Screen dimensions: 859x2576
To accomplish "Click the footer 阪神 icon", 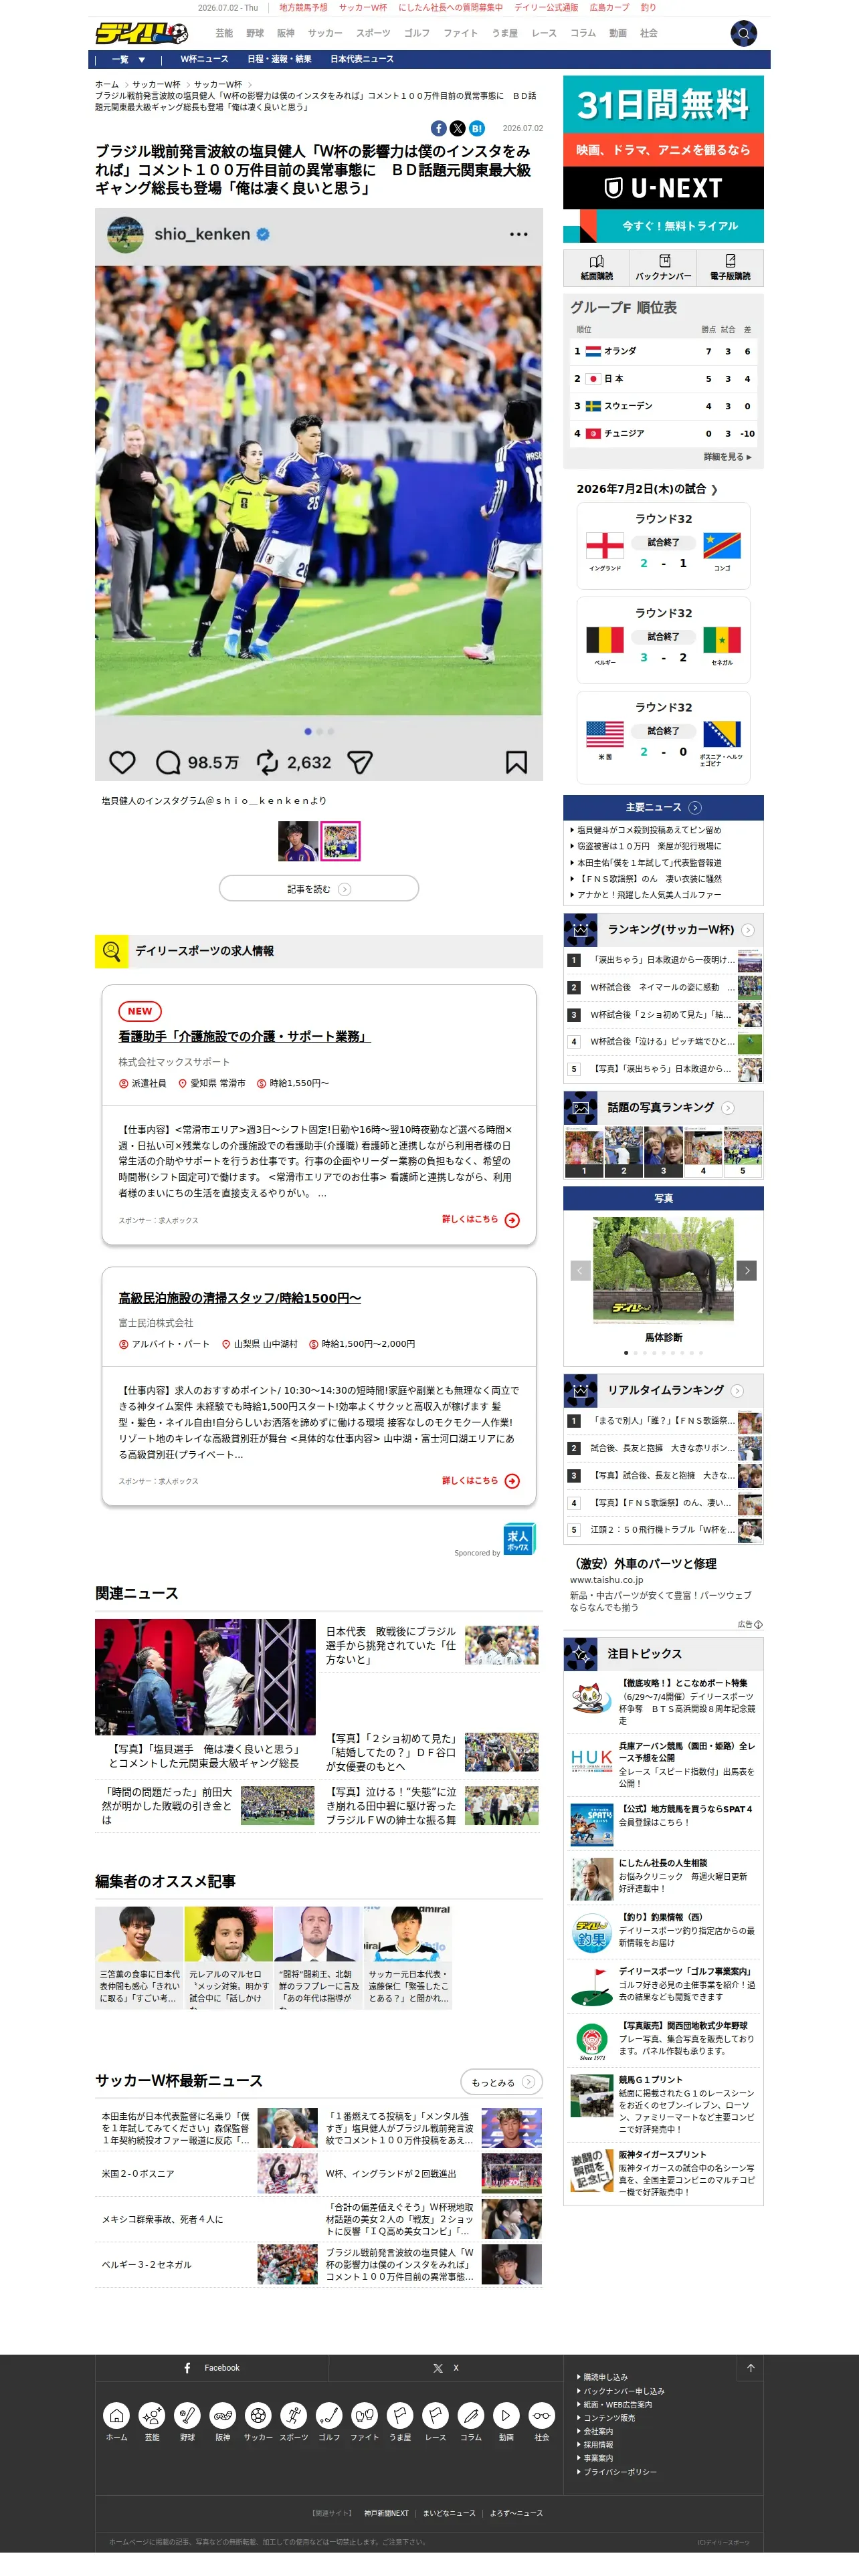I will click(223, 2415).
